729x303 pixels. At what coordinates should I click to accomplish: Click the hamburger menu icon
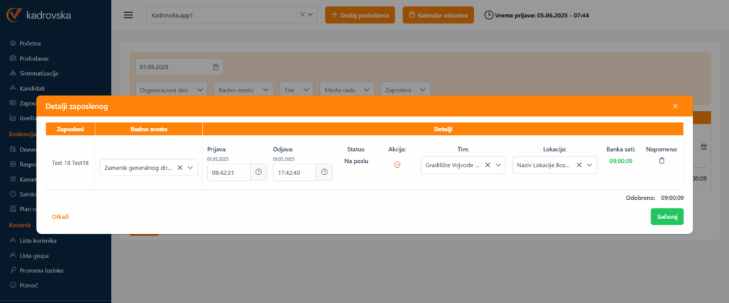pos(128,15)
